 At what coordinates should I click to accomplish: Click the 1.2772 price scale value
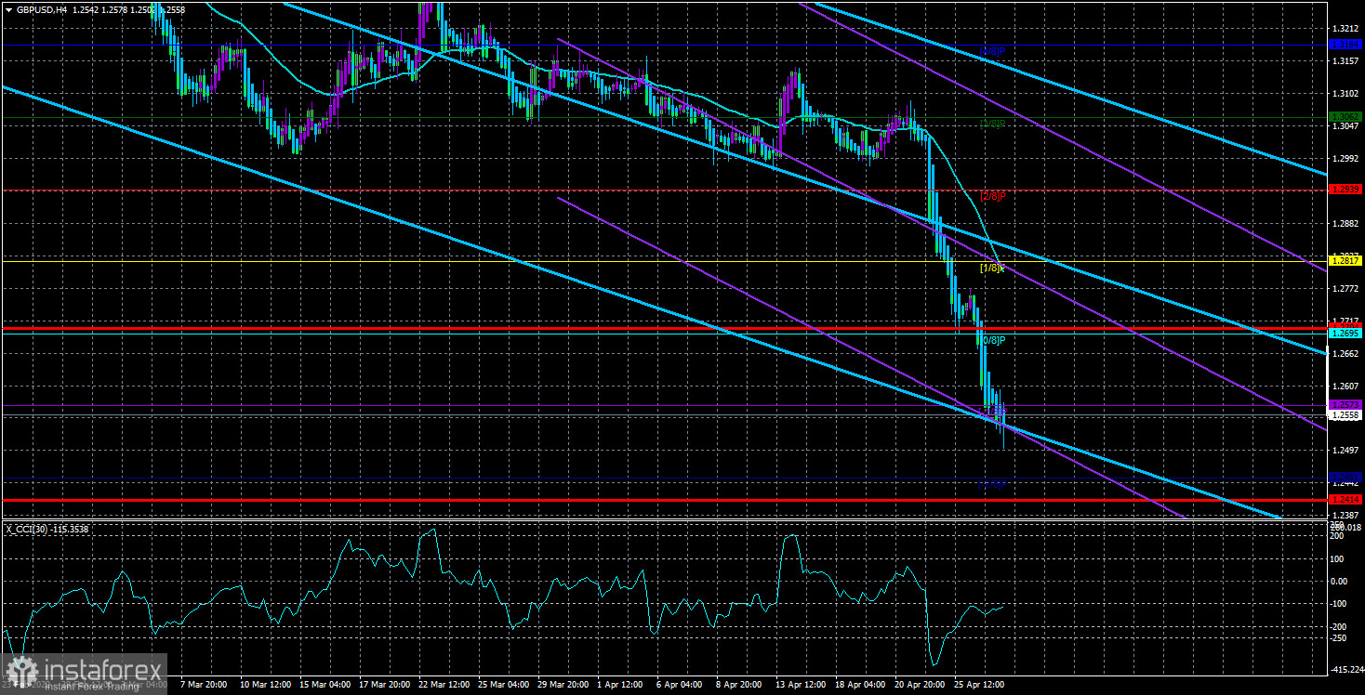[x=1344, y=289]
